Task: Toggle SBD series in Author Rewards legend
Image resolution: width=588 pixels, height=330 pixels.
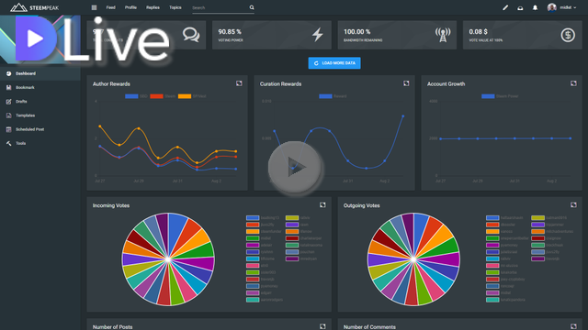Action: coord(136,96)
